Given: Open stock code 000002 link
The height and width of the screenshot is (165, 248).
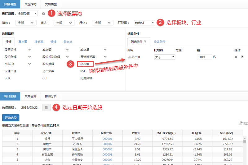Looking at the screenshot, I should pos(107,145).
